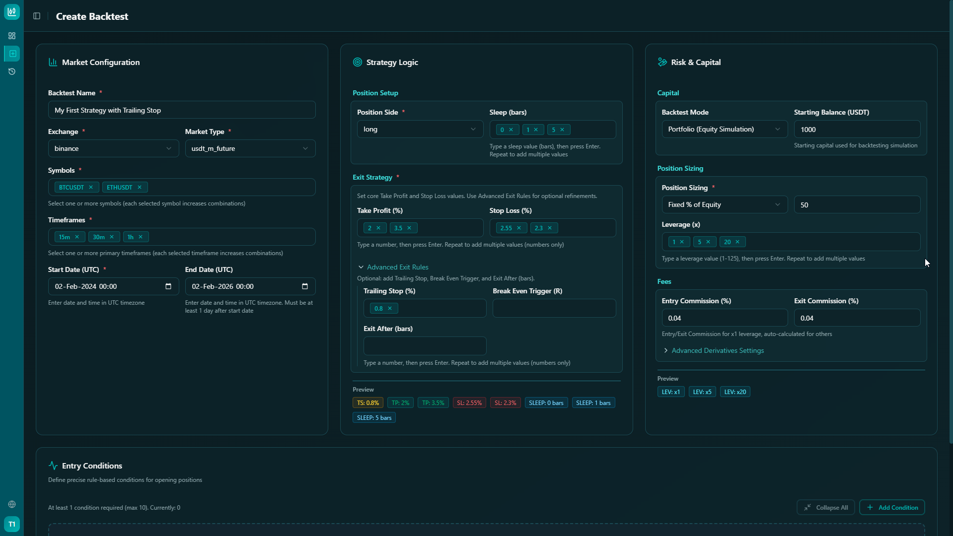Click the position size value field showing 50
Screen dimensions: 953x536
click(857, 204)
